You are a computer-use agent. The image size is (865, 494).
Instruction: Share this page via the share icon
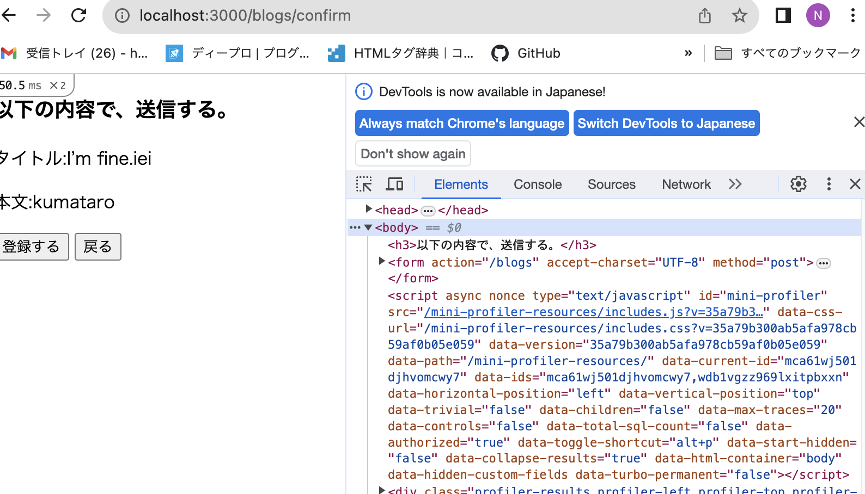coord(705,16)
